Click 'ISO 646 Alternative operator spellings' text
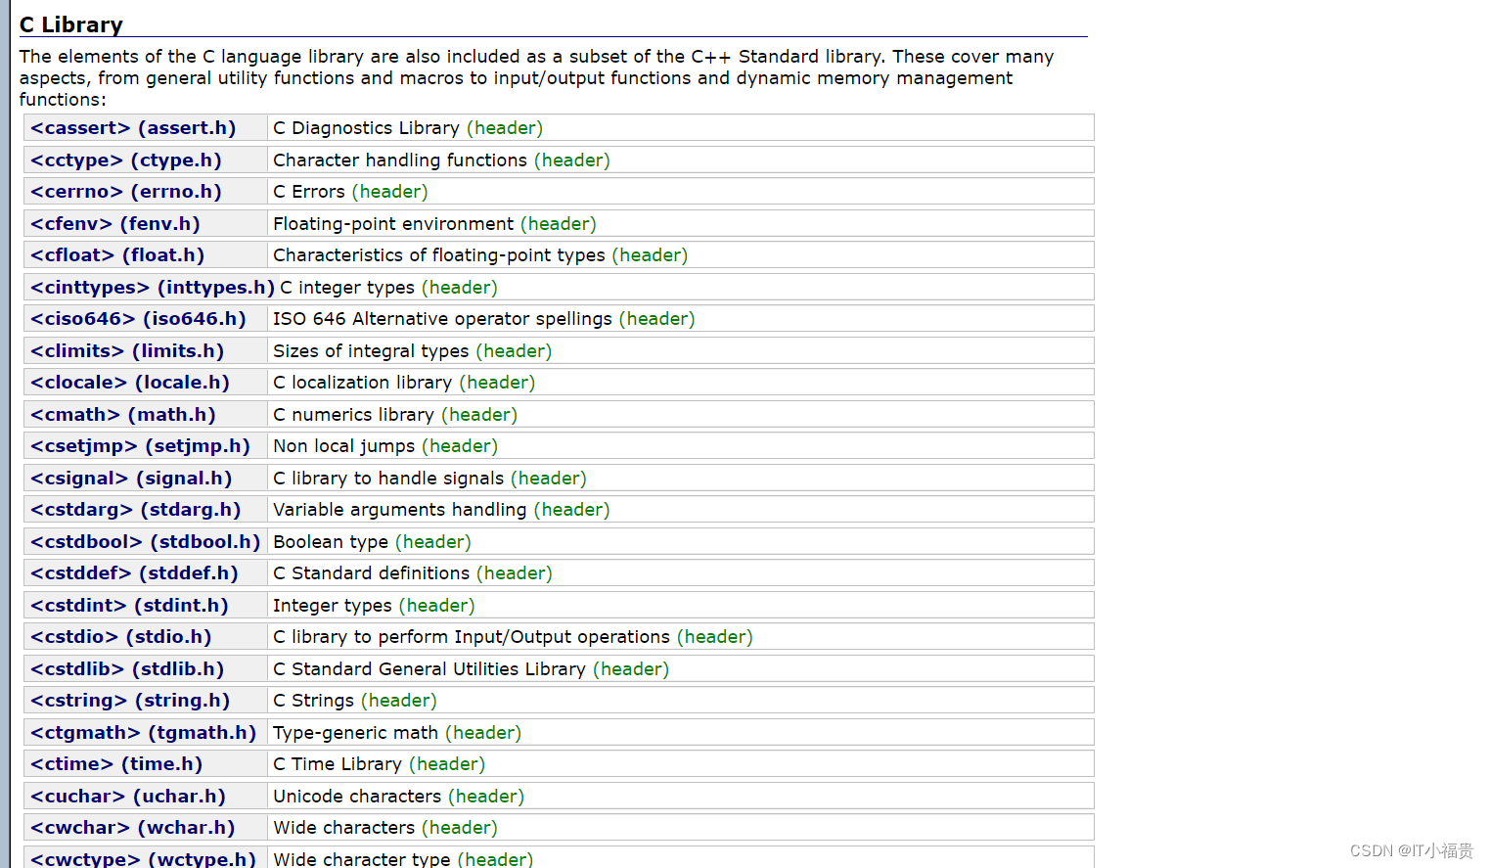The height and width of the screenshot is (868, 1489). (442, 319)
